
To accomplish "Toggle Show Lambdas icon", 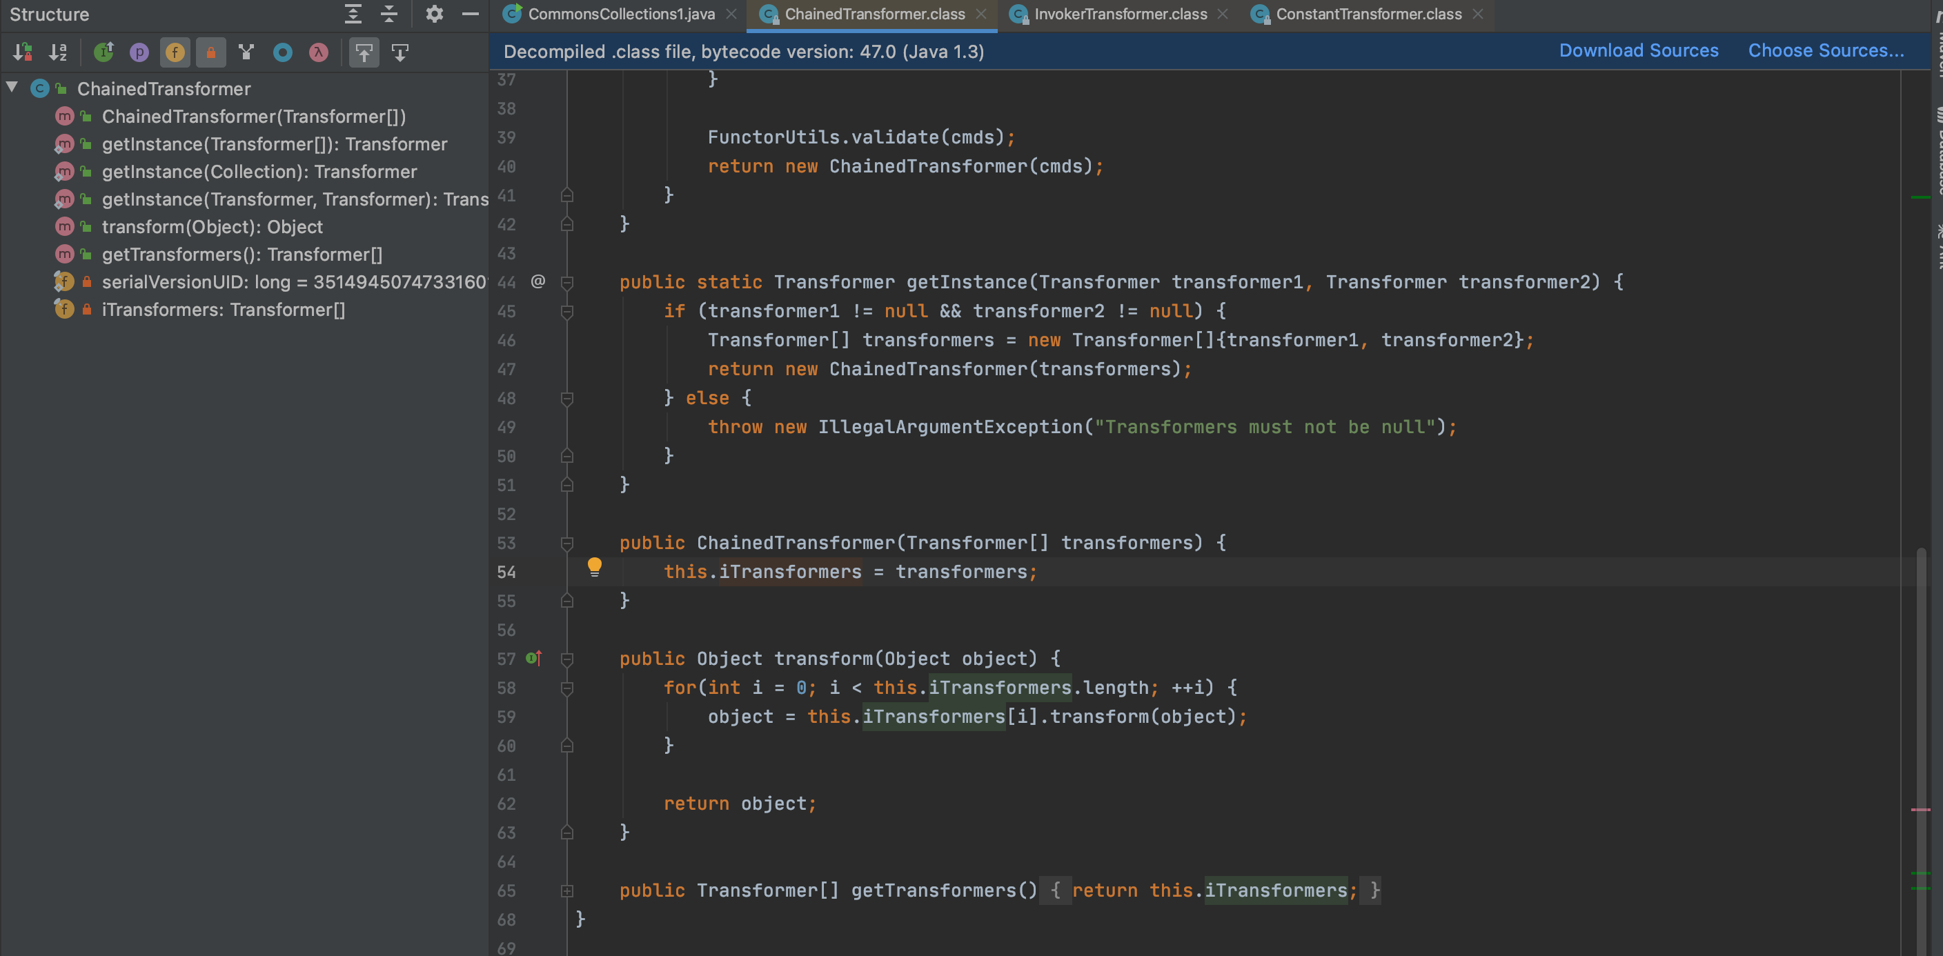I will pyautogui.click(x=319, y=52).
